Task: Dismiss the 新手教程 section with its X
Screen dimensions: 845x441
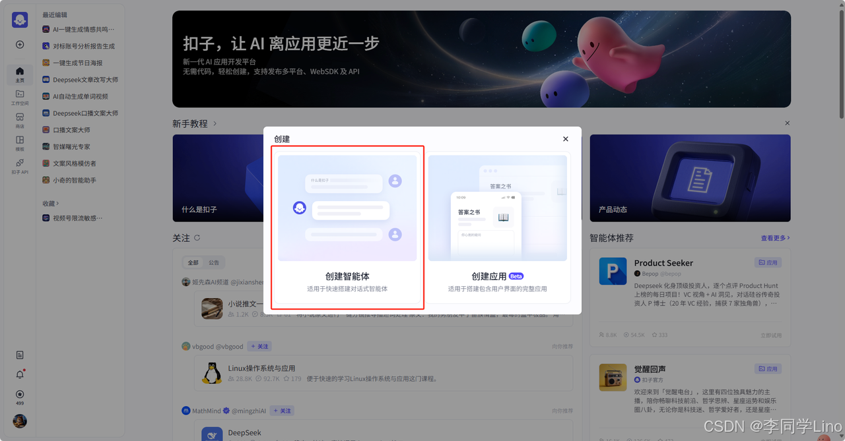Action: (787, 123)
